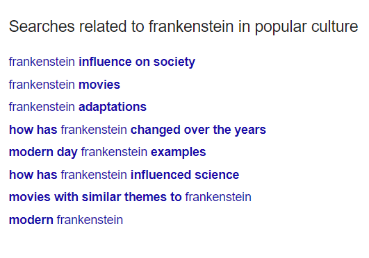Click the 'modern frankenstein' related search
The height and width of the screenshot is (258, 369).
[66, 220]
